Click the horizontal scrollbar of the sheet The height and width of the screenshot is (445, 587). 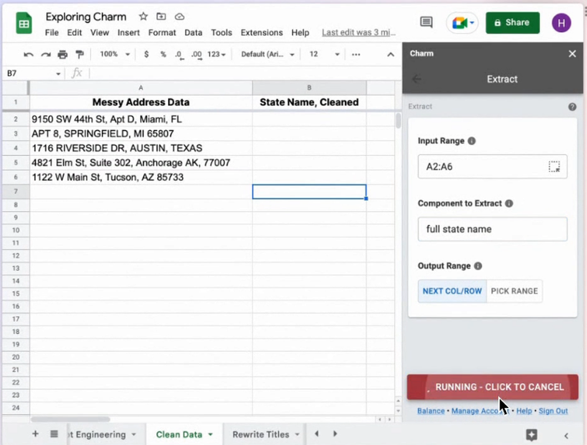(70, 419)
